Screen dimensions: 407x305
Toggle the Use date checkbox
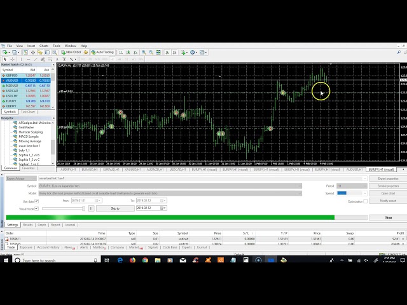(37, 200)
